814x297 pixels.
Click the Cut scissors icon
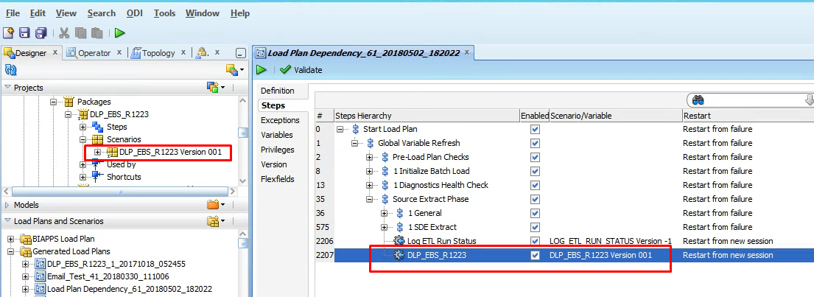[64, 32]
